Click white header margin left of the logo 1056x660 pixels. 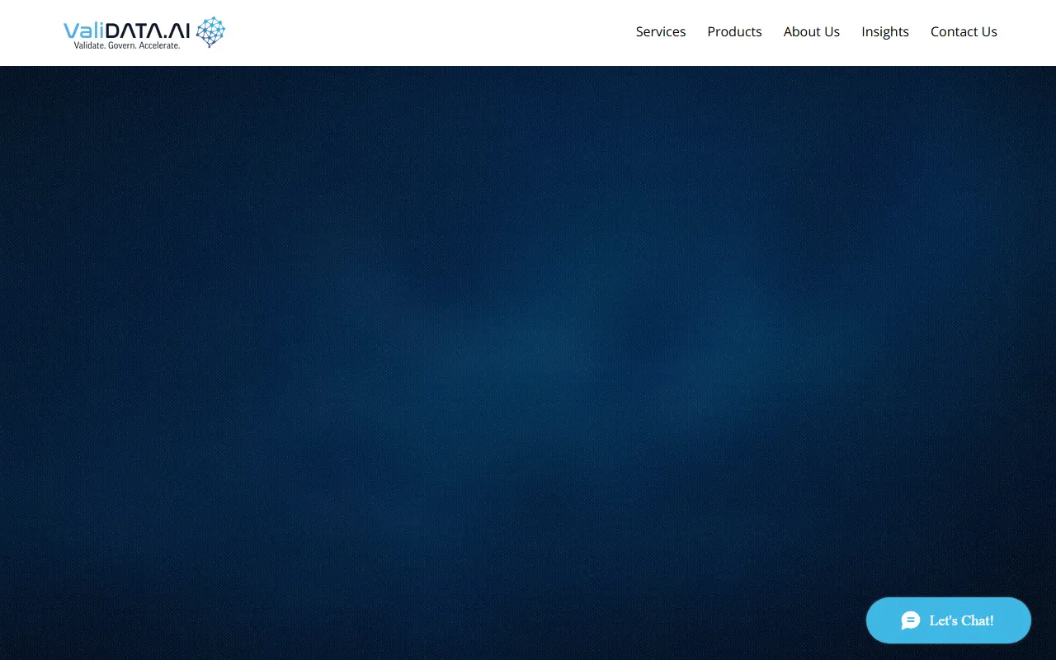point(29,31)
